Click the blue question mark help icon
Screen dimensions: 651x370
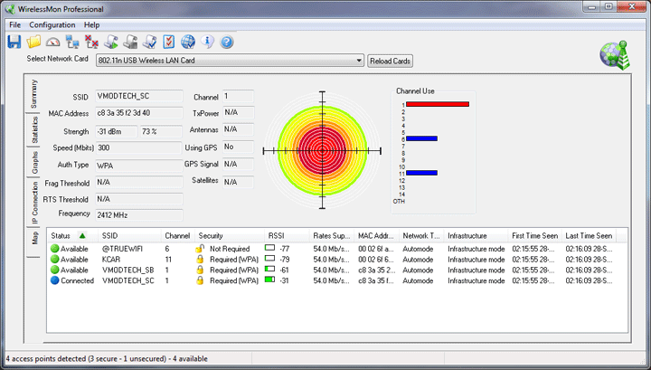pos(227,42)
